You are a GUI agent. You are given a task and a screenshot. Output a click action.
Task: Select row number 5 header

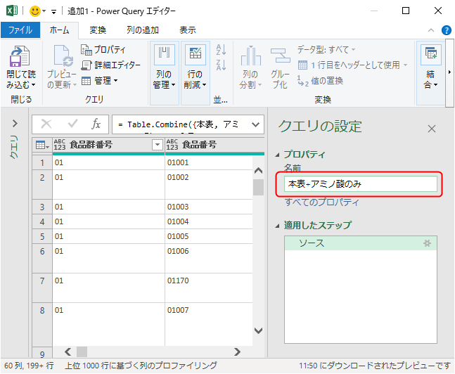click(42, 236)
